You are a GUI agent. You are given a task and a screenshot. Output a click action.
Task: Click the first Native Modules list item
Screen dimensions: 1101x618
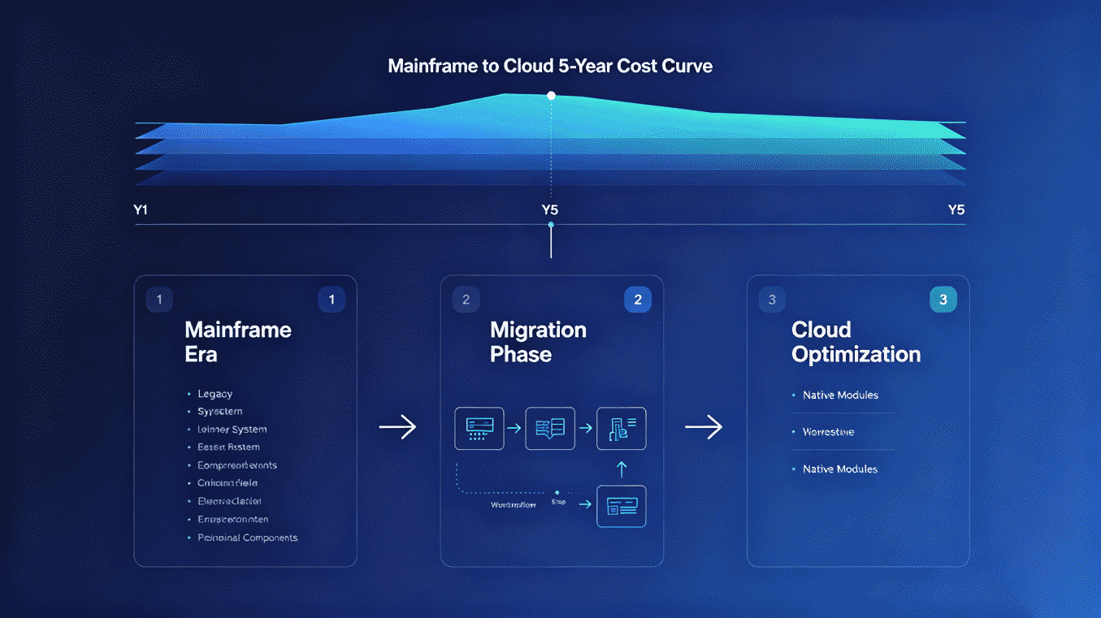(x=840, y=395)
